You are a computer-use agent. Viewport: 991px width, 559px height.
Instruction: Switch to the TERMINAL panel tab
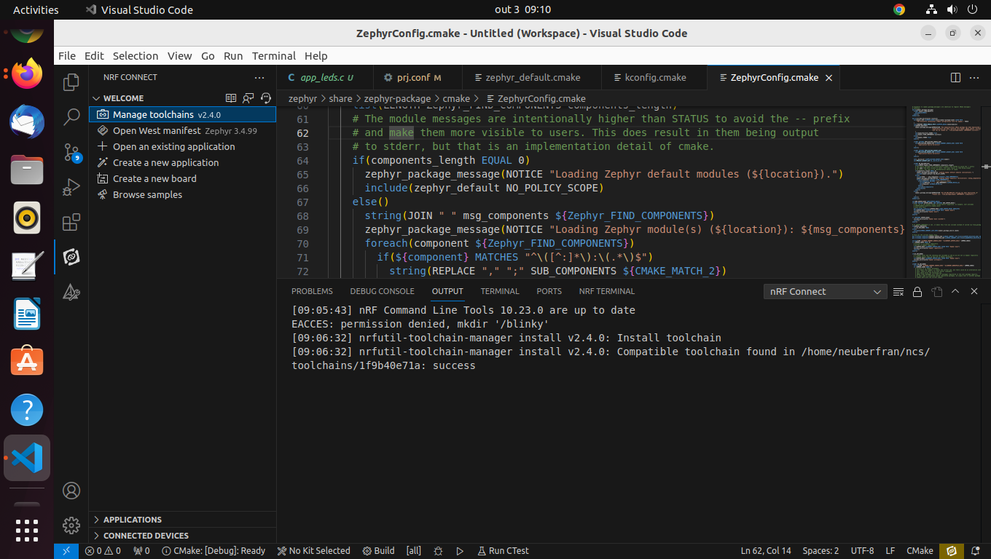point(500,291)
